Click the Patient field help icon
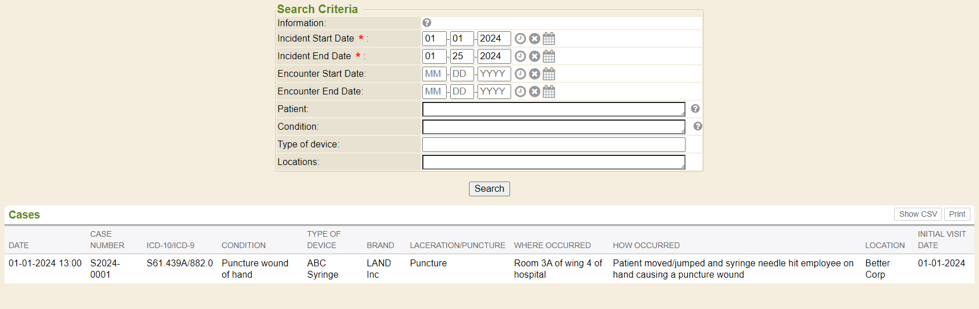This screenshot has height=309, width=979. click(x=695, y=109)
